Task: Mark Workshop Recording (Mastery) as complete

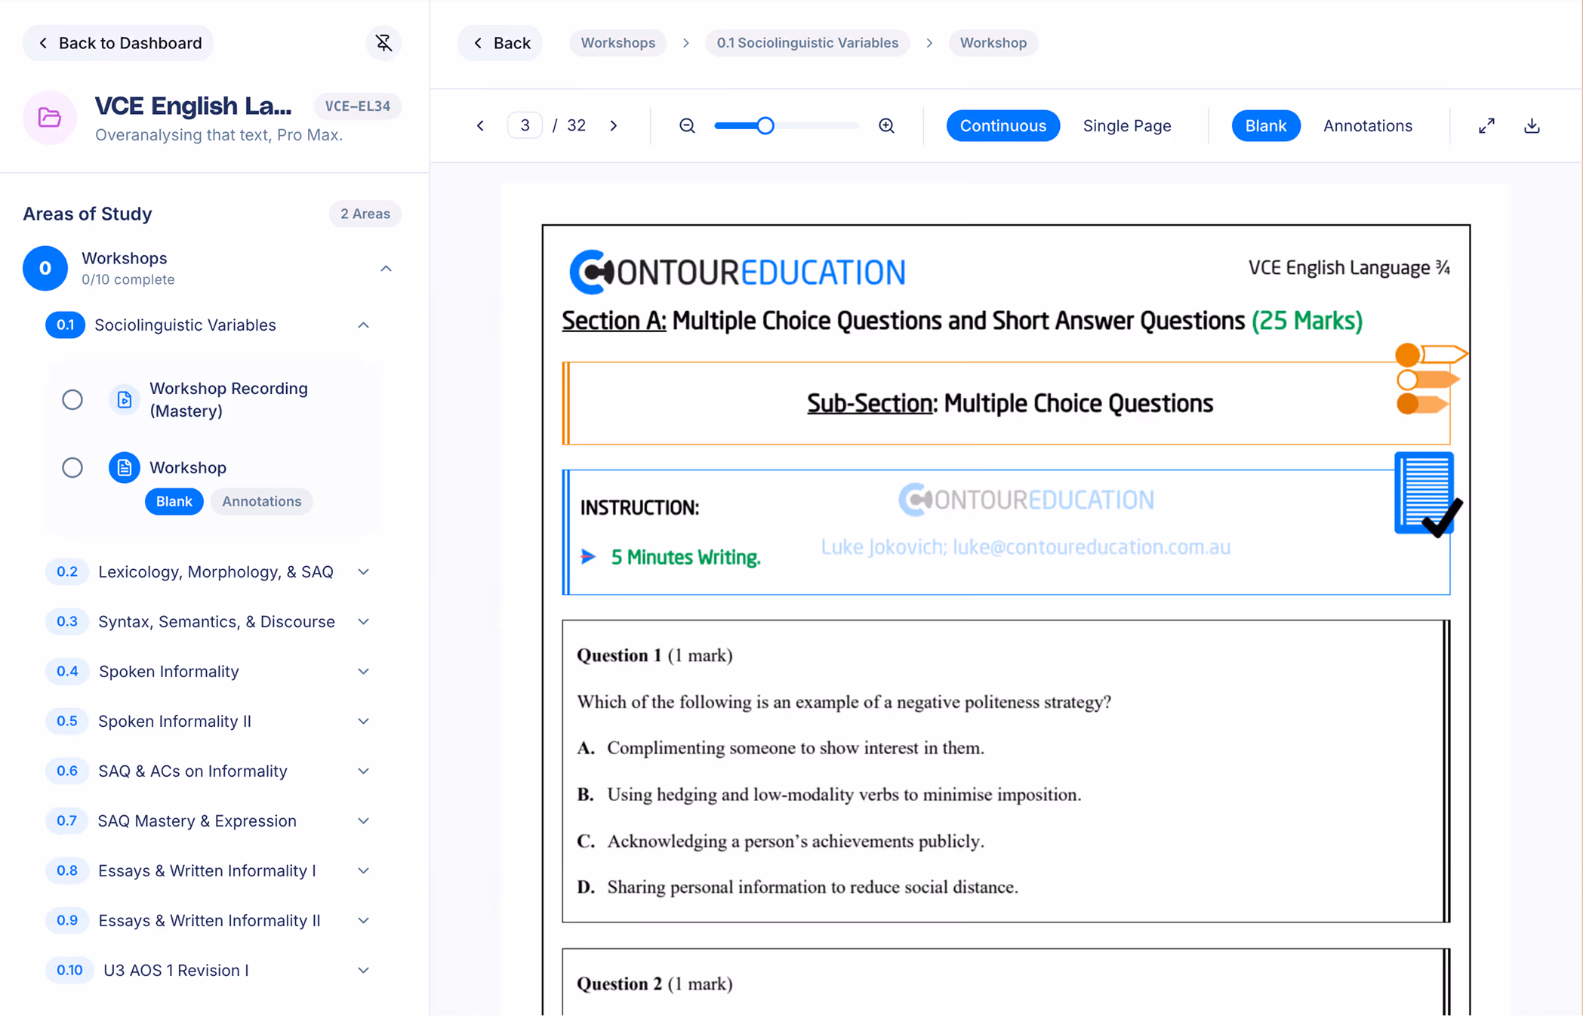Action: pyautogui.click(x=72, y=399)
